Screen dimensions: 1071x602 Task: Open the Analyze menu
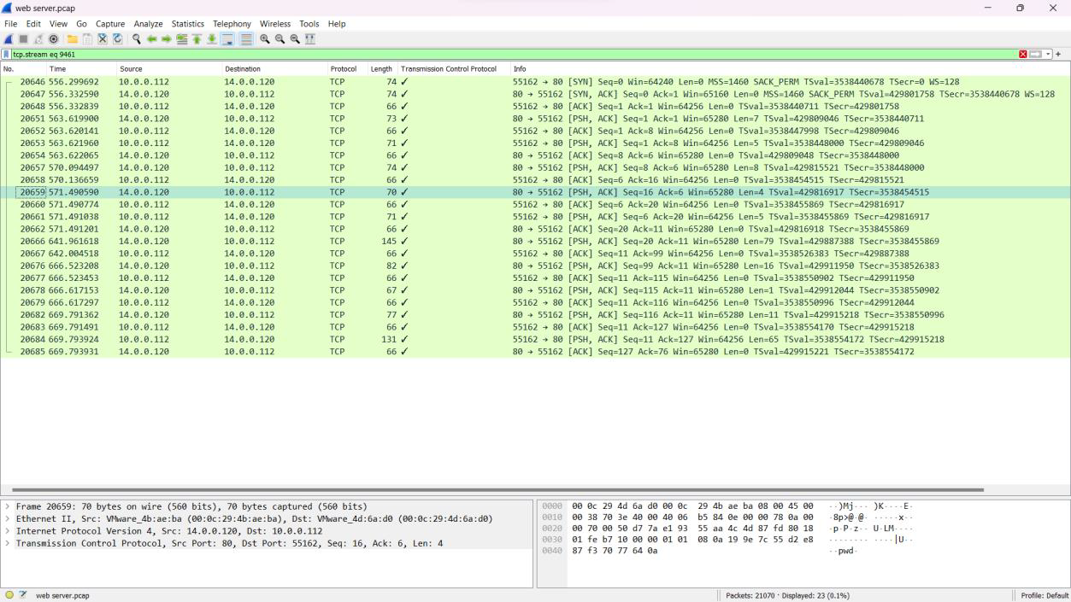[148, 24]
